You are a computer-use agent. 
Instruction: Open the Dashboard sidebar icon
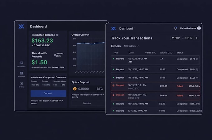pyautogui.click(x=22, y=63)
